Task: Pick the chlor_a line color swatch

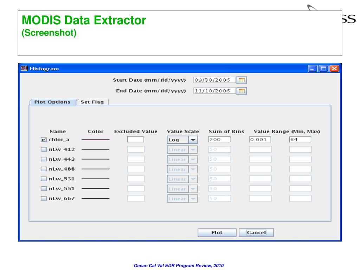Action: point(95,139)
